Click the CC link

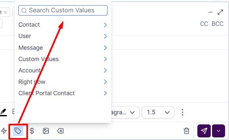pos(204,24)
